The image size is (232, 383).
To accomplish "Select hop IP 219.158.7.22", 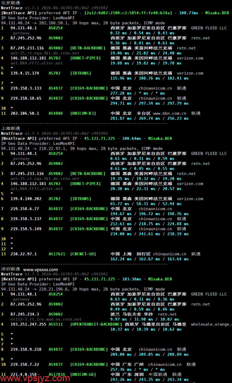I will (25, 364).
